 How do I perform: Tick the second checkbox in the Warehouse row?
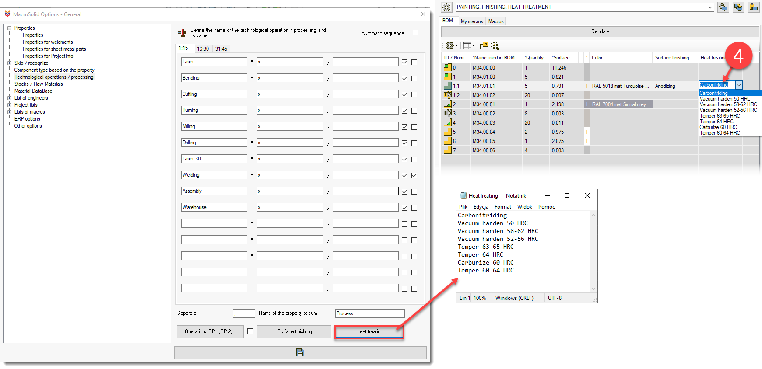coord(414,208)
